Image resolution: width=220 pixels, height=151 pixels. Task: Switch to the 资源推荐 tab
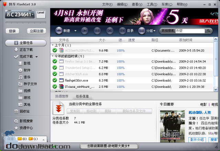pyautogui.click(x=62, y=96)
